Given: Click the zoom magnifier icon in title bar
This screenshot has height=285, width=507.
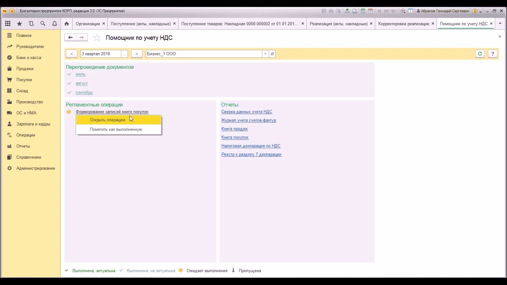Looking at the screenshot, I should click(x=403, y=11).
